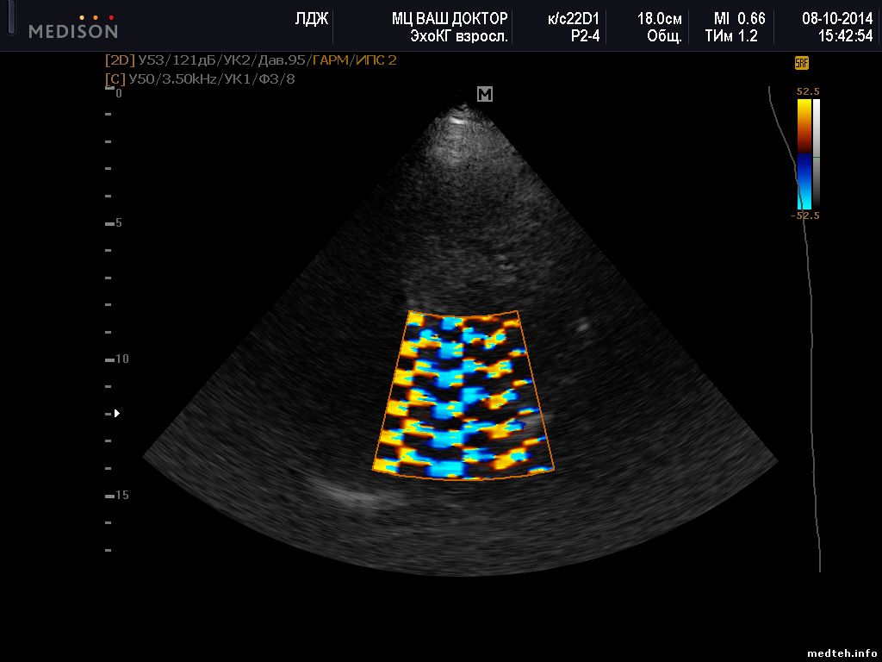Click the medteh.info watermark link
This screenshot has height=662, width=882.
click(x=842, y=653)
